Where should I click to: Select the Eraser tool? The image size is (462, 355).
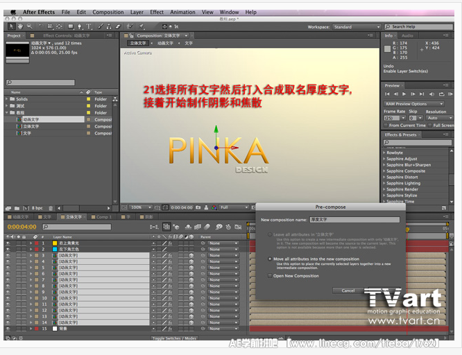click(x=118, y=26)
